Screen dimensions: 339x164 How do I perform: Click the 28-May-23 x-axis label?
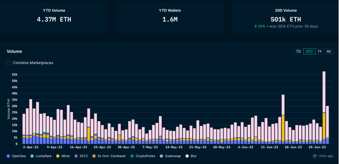[222, 147]
